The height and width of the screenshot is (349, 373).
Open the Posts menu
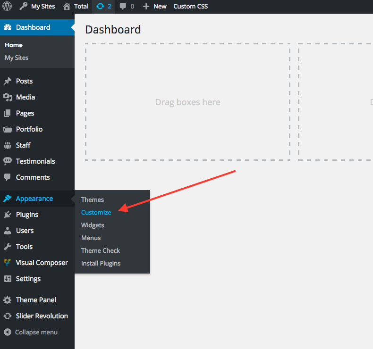click(x=24, y=81)
